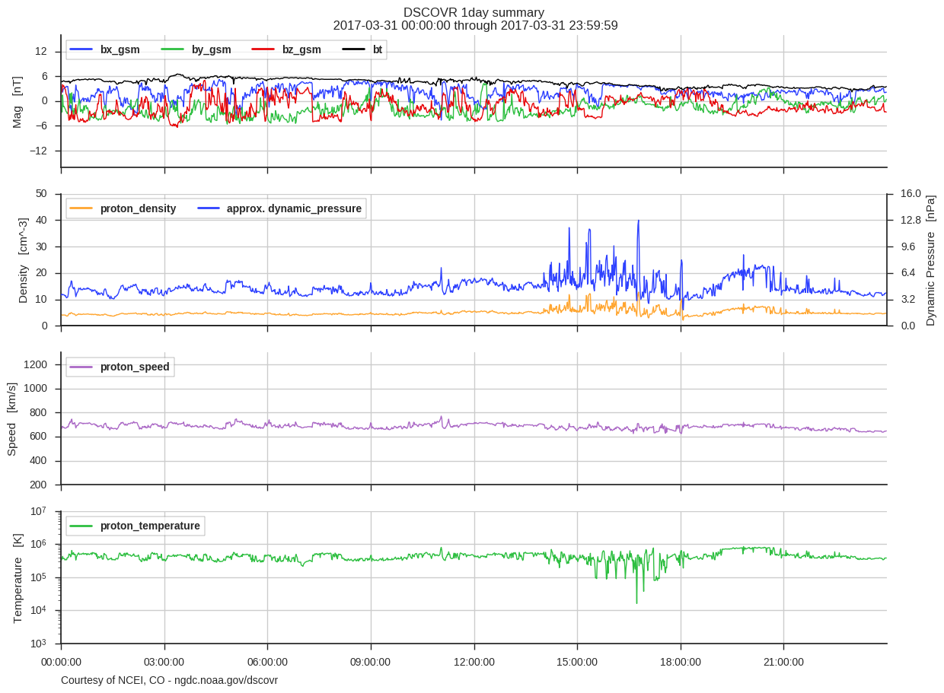Click the 00:00:00 time axis label
Viewport: 944px width, 693px height.
pyautogui.click(x=61, y=662)
